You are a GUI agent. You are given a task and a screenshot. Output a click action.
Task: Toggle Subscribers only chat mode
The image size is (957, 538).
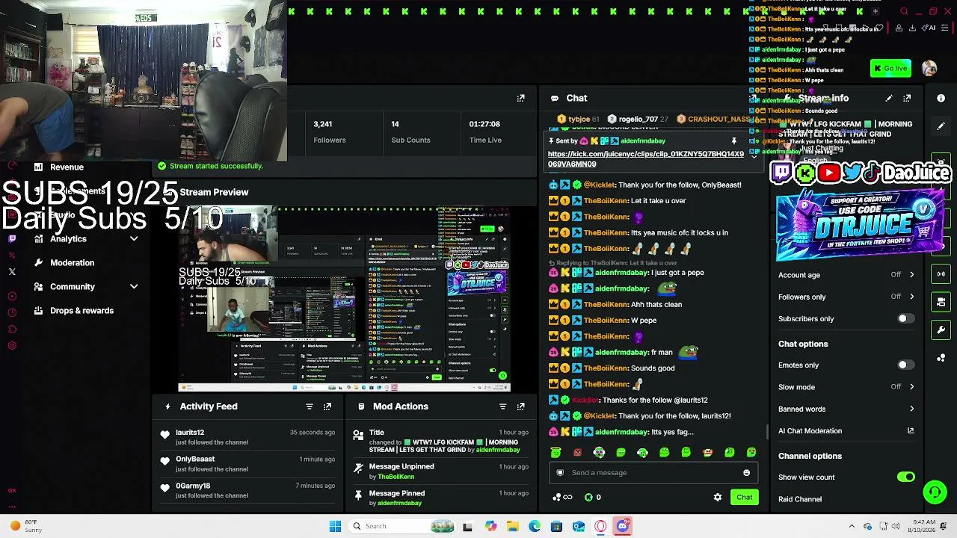pos(905,318)
